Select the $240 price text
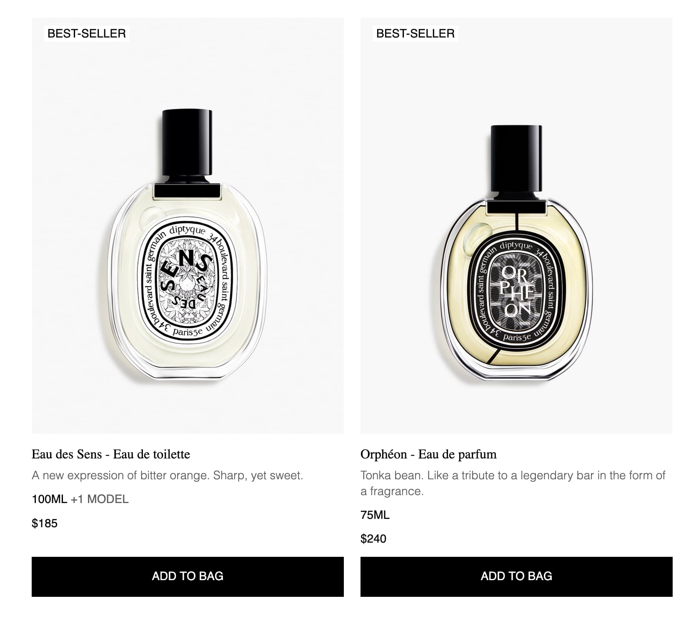 pos(373,538)
